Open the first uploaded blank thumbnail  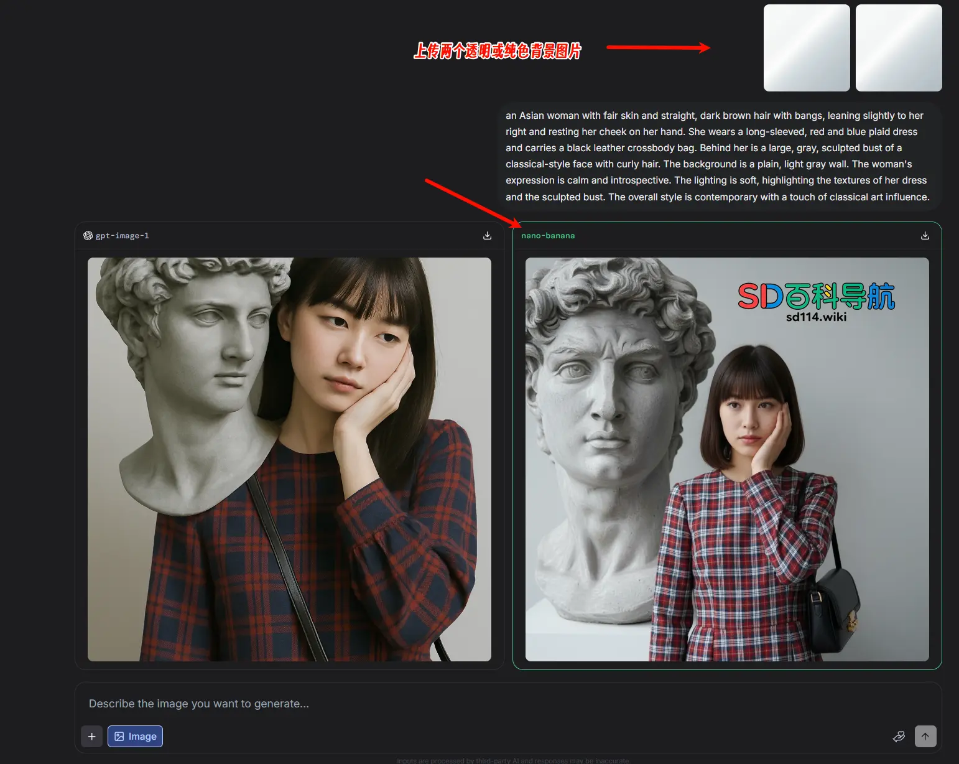coord(807,48)
